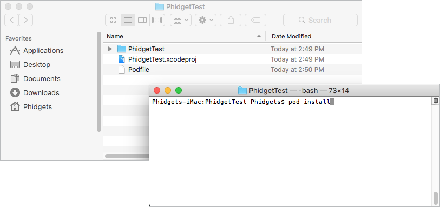Click the xcodeproj file icon

122,59
